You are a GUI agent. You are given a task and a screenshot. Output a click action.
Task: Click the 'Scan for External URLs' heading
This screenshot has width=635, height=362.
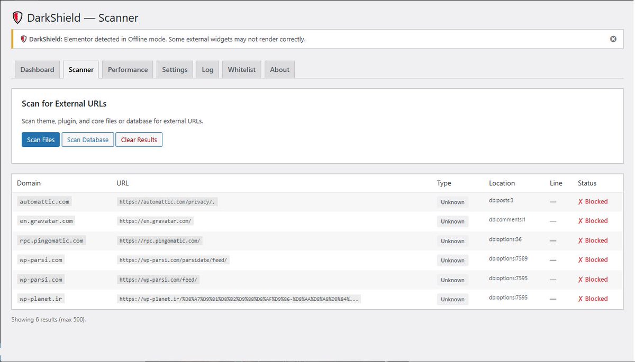coord(64,104)
